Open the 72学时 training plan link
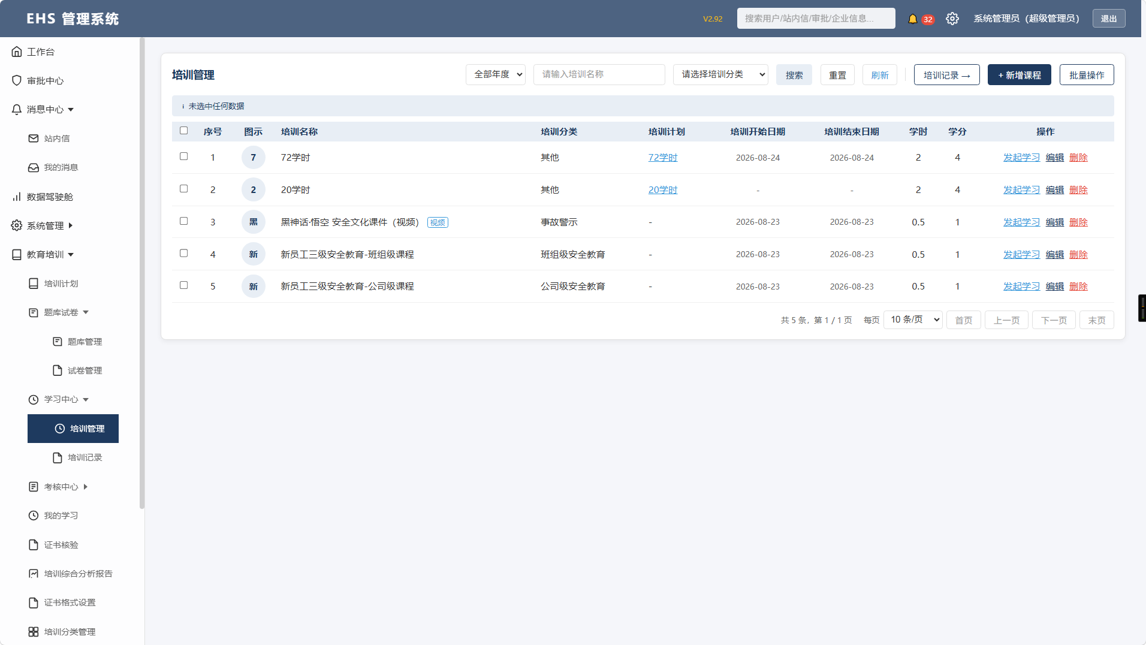The width and height of the screenshot is (1146, 645). tap(663, 158)
